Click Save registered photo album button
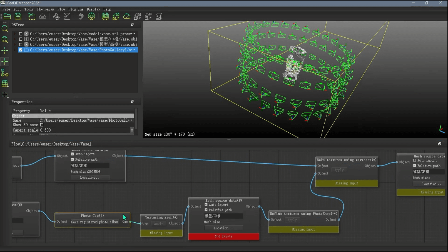This screenshot has width=448, height=252. click(x=94, y=222)
